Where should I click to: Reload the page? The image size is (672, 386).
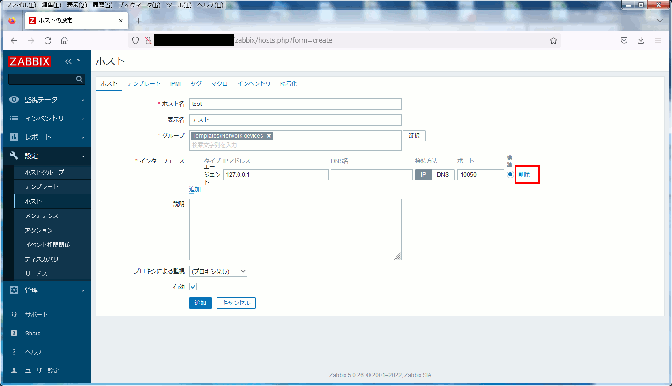point(48,40)
